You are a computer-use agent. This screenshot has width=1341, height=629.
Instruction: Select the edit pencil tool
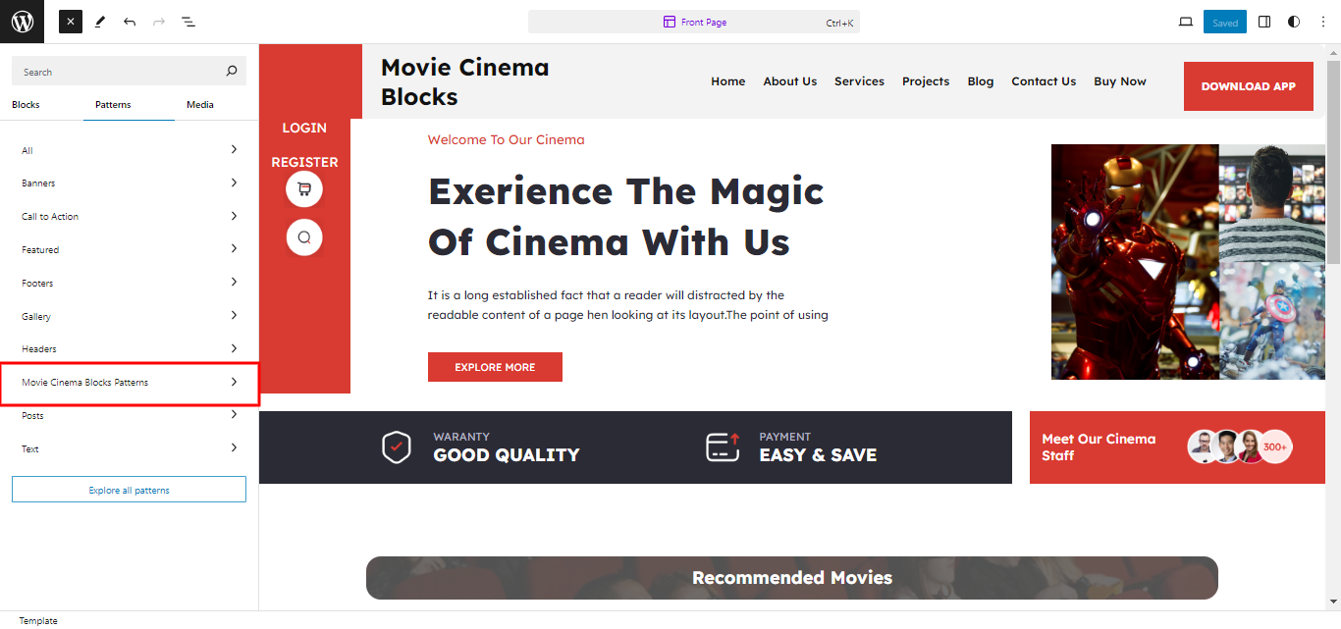tap(100, 22)
